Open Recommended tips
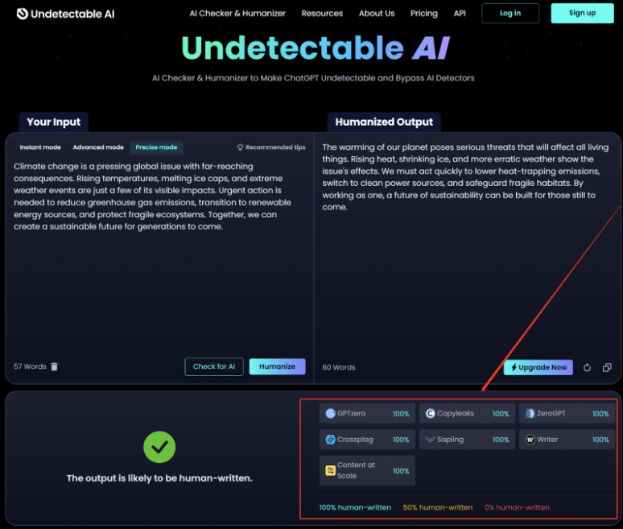This screenshot has height=529, width=623. (271, 147)
